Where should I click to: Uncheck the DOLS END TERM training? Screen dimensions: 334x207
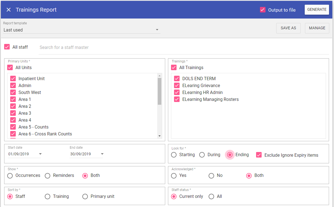point(177,78)
